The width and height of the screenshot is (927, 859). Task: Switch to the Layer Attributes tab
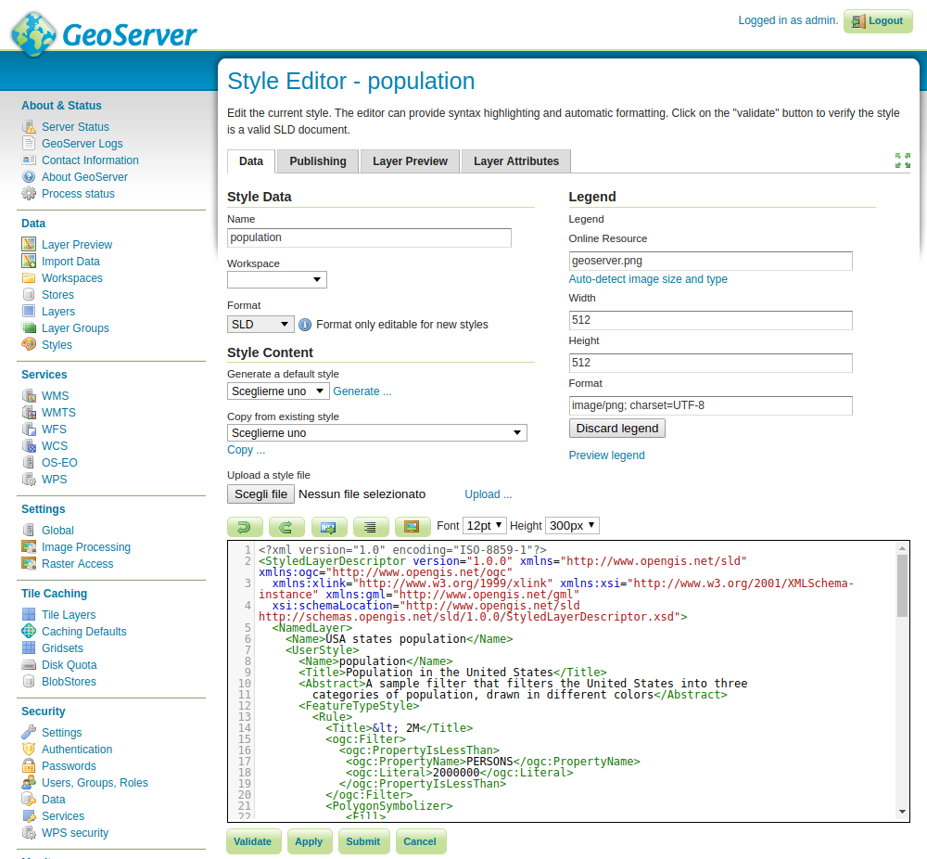(516, 160)
